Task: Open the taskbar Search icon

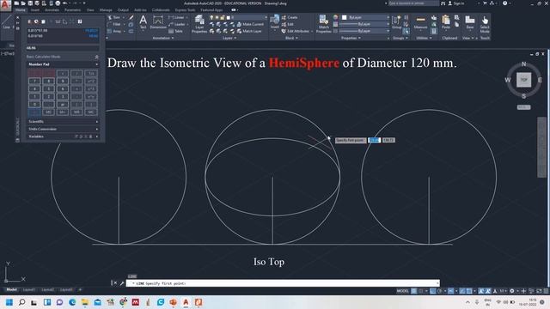Action: [x=21, y=302]
